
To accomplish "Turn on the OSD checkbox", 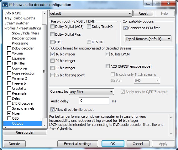I will click(9, 118).
